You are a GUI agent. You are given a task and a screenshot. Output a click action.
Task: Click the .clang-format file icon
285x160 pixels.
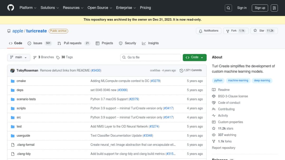tap(13, 145)
